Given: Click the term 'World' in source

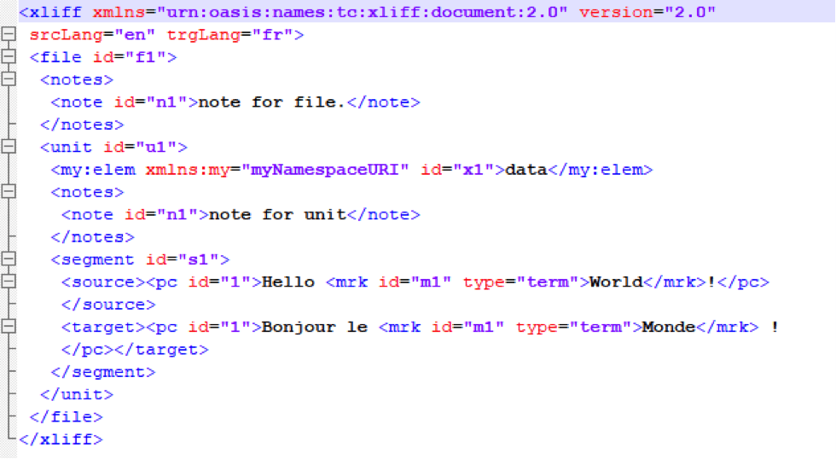Looking at the screenshot, I should point(616,282).
